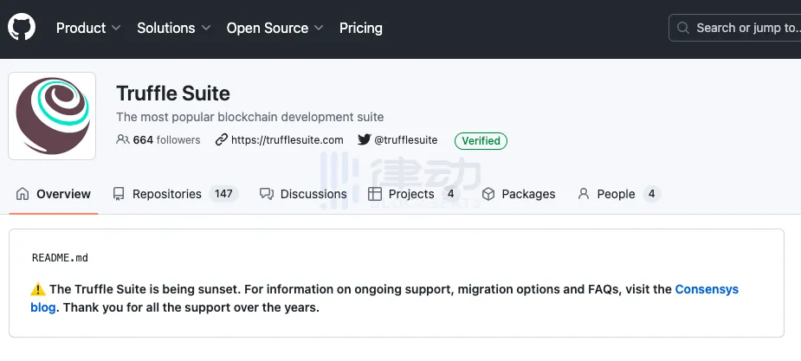Image resolution: width=801 pixels, height=361 pixels.
Task: Click the chain link icon beside the website URL
Action: [x=221, y=140]
